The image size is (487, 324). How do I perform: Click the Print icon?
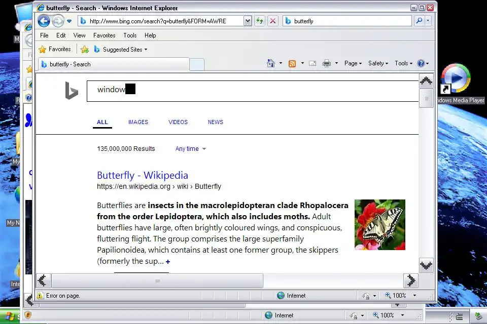[x=326, y=64]
